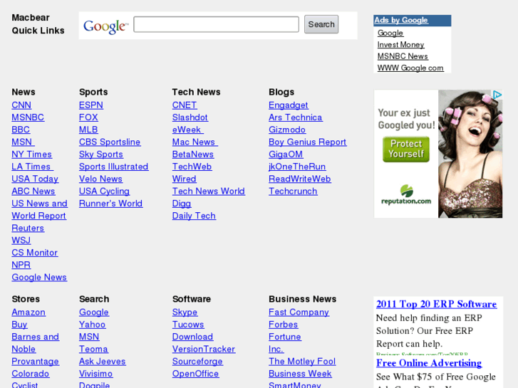The image size is (518, 388).
Task: Open the Fast Company link
Action: pos(299,312)
